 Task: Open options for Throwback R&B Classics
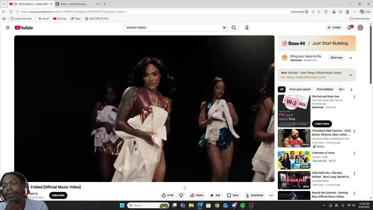(x=354, y=132)
